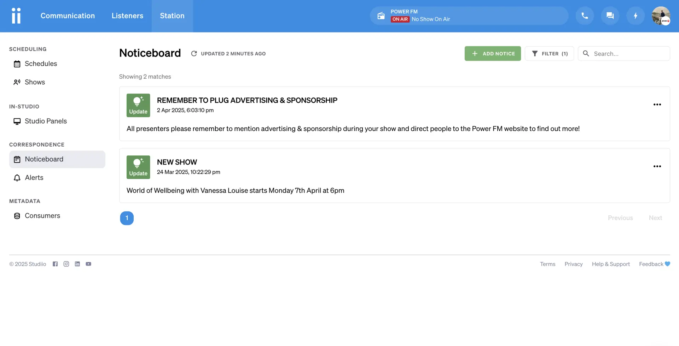Open Studiio's Facebook page icon
The height and width of the screenshot is (346, 679).
(x=55, y=264)
